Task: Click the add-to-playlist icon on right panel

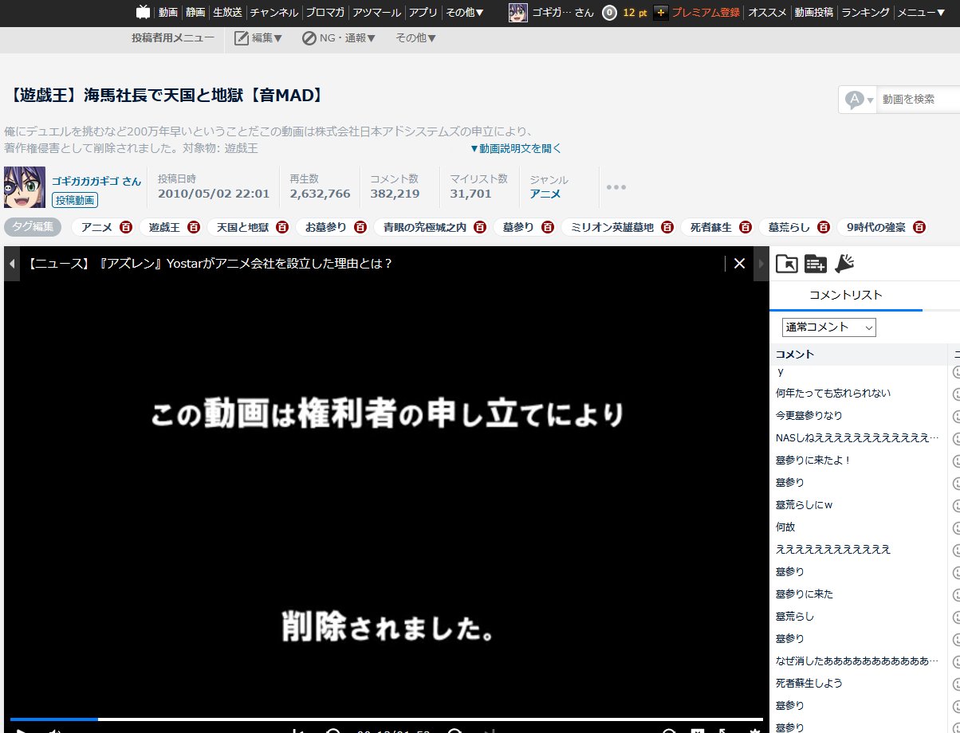Action: point(815,263)
